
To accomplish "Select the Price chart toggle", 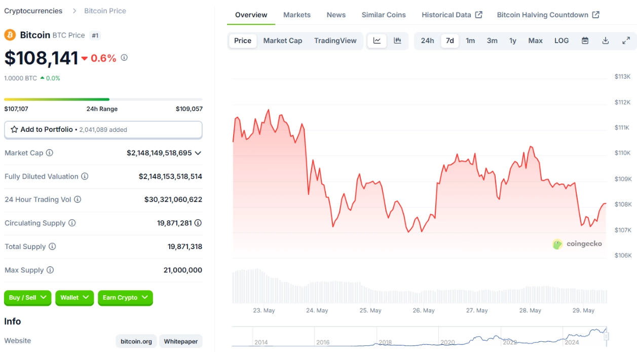I will [243, 41].
